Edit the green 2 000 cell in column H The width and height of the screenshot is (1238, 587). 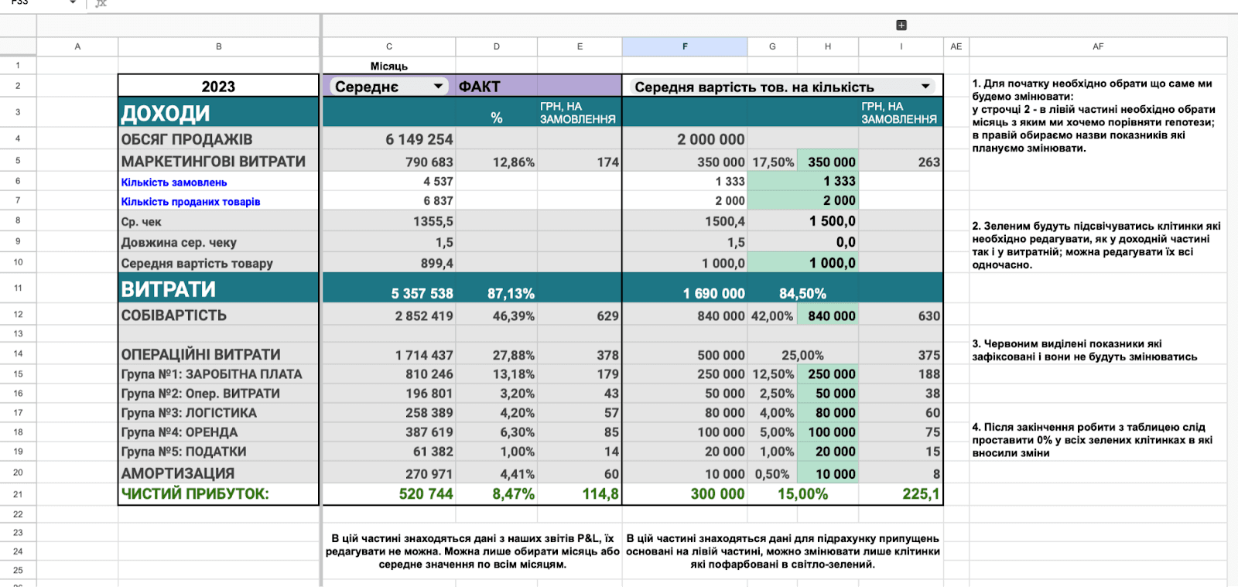click(803, 200)
